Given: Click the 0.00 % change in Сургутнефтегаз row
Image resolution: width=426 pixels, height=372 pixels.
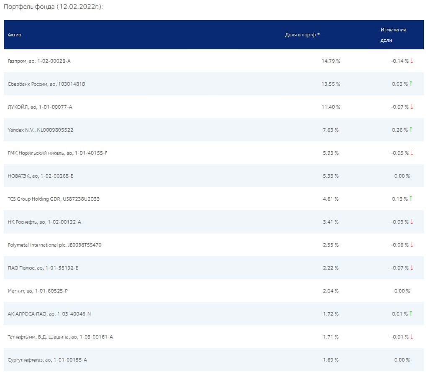Looking at the screenshot, I should point(402,360).
